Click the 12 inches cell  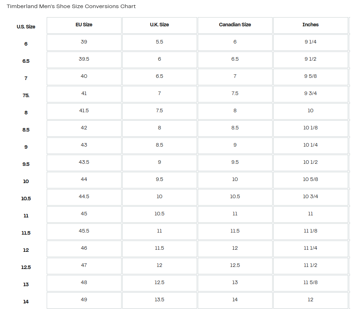click(311, 300)
